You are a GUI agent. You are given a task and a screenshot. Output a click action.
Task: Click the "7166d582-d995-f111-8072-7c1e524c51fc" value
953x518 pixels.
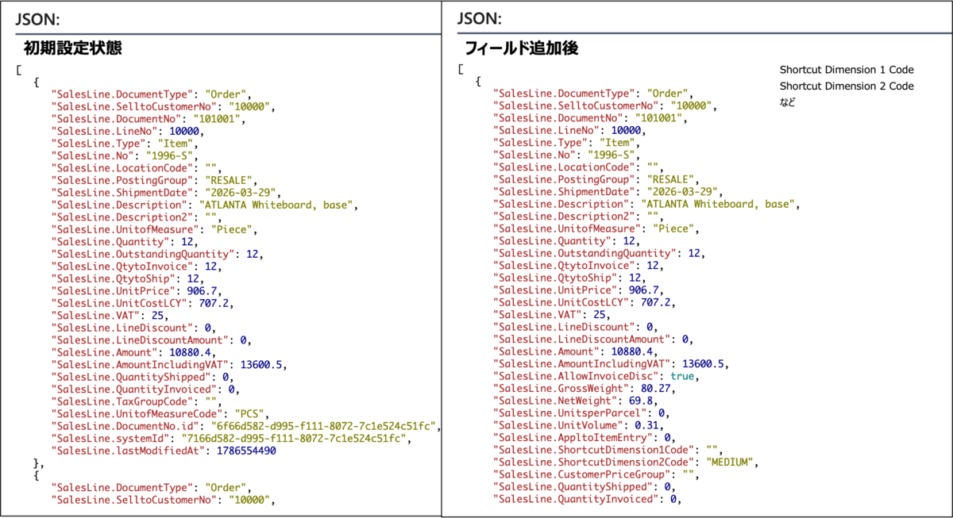tap(293, 438)
